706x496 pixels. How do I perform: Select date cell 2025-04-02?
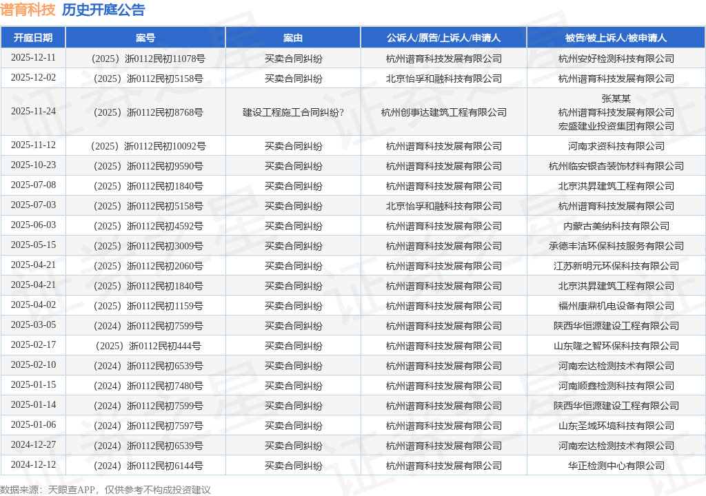(x=33, y=305)
